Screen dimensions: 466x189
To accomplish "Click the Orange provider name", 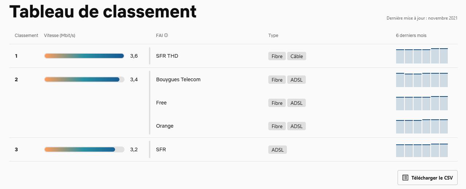I will click(x=165, y=126).
